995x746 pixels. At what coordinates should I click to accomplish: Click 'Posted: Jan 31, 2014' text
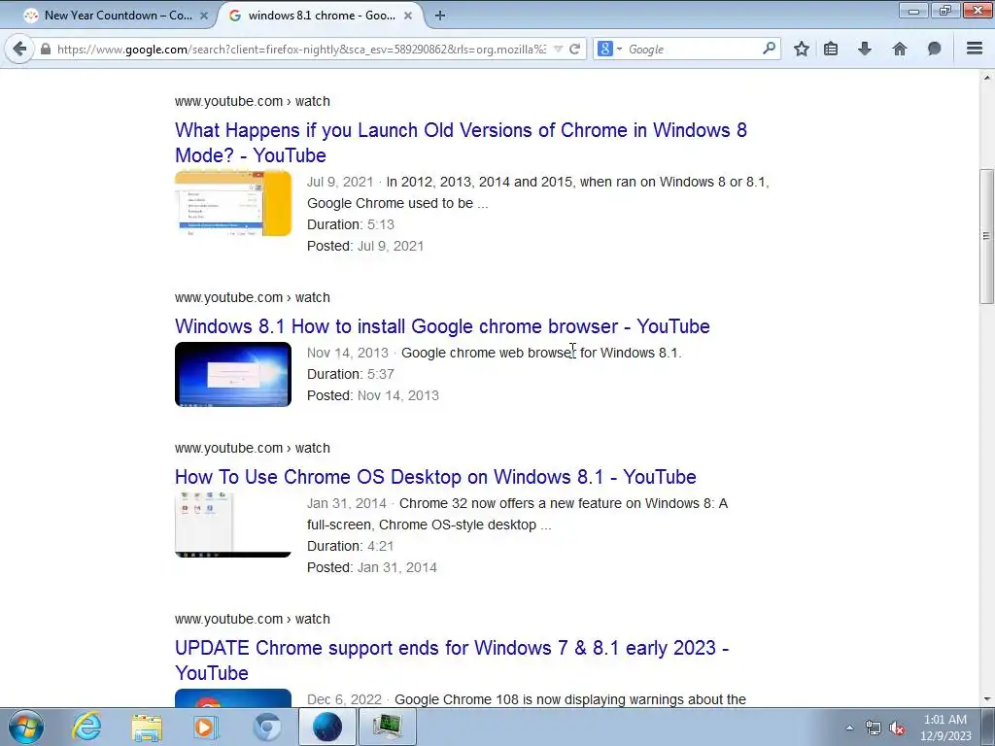pos(372,567)
